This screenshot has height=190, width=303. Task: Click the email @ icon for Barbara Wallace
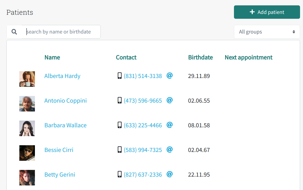click(170, 125)
